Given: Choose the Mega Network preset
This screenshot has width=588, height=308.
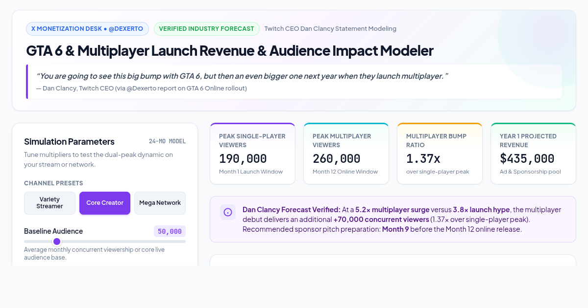Looking at the screenshot, I should click(x=160, y=203).
